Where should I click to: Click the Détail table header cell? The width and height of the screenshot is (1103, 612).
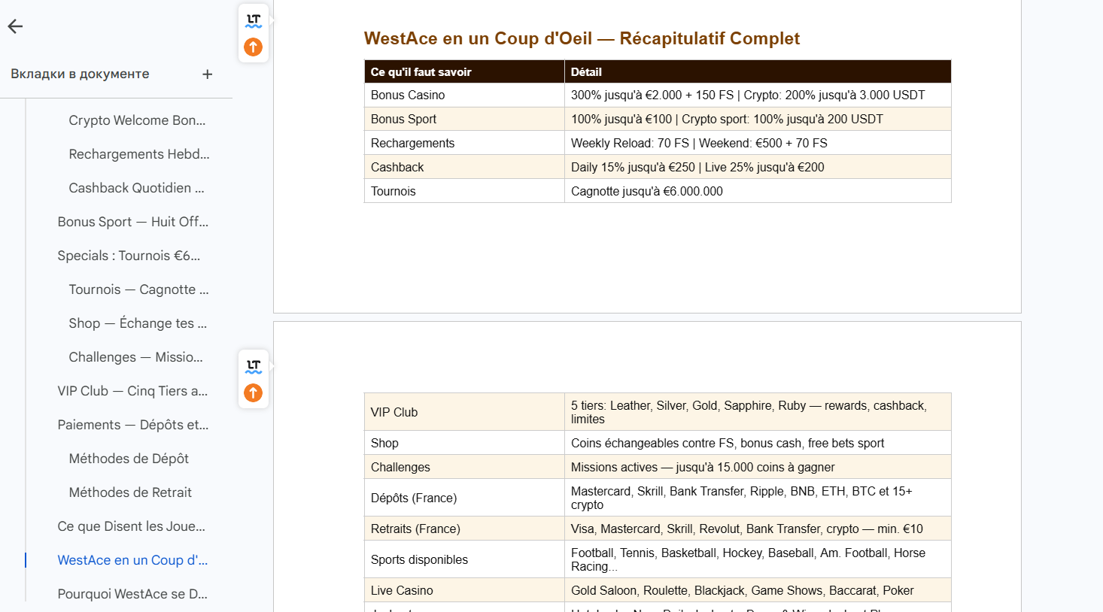pyautogui.click(x=758, y=71)
